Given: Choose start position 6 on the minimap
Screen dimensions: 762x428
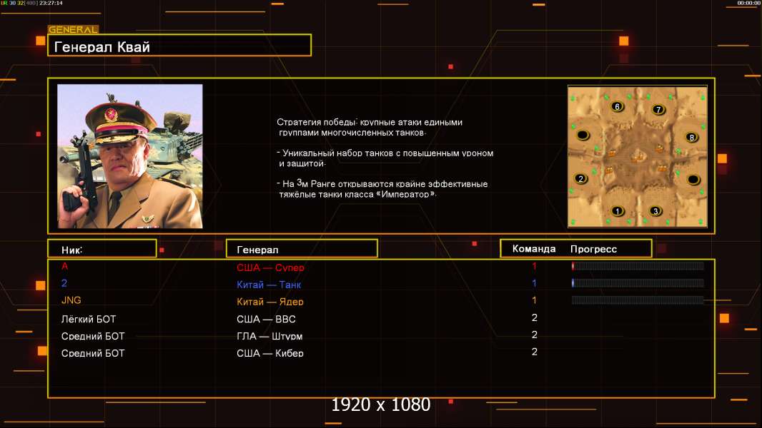Looking at the screenshot, I should click(x=618, y=107).
